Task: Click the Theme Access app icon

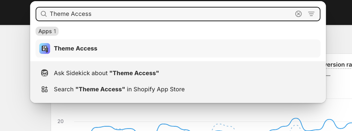Action: tap(44, 48)
